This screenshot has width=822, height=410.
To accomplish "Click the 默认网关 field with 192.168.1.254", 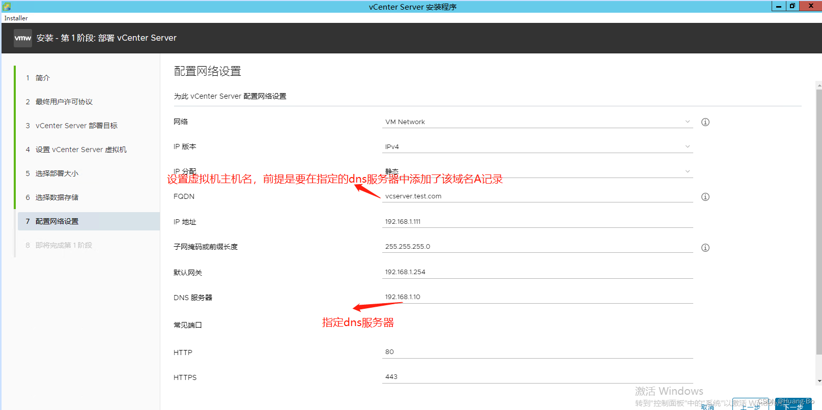I will 537,272.
